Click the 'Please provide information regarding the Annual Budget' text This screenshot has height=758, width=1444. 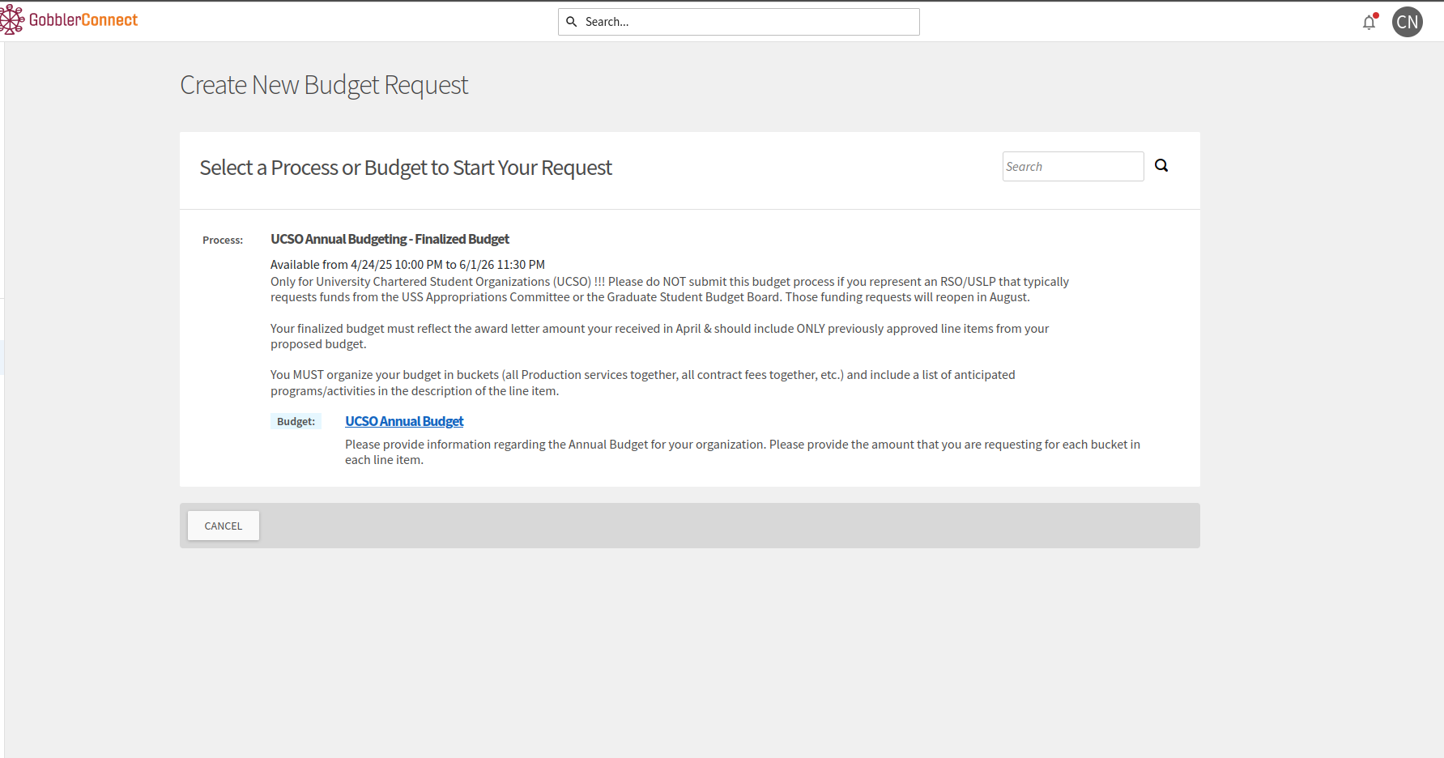(x=743, y=452)
